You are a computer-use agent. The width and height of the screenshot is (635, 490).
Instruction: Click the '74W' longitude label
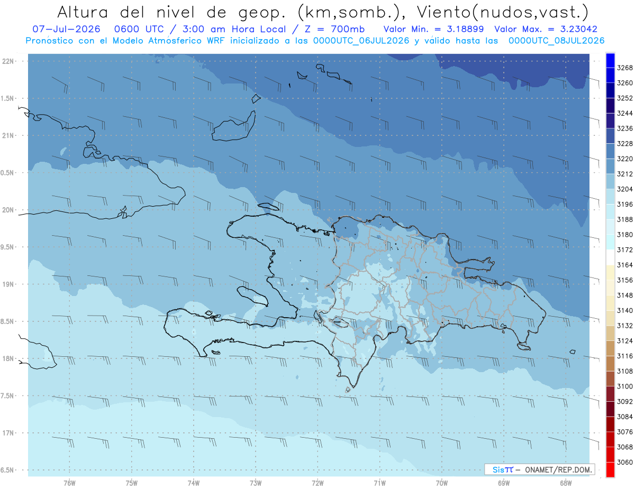(x=194, y=483)
